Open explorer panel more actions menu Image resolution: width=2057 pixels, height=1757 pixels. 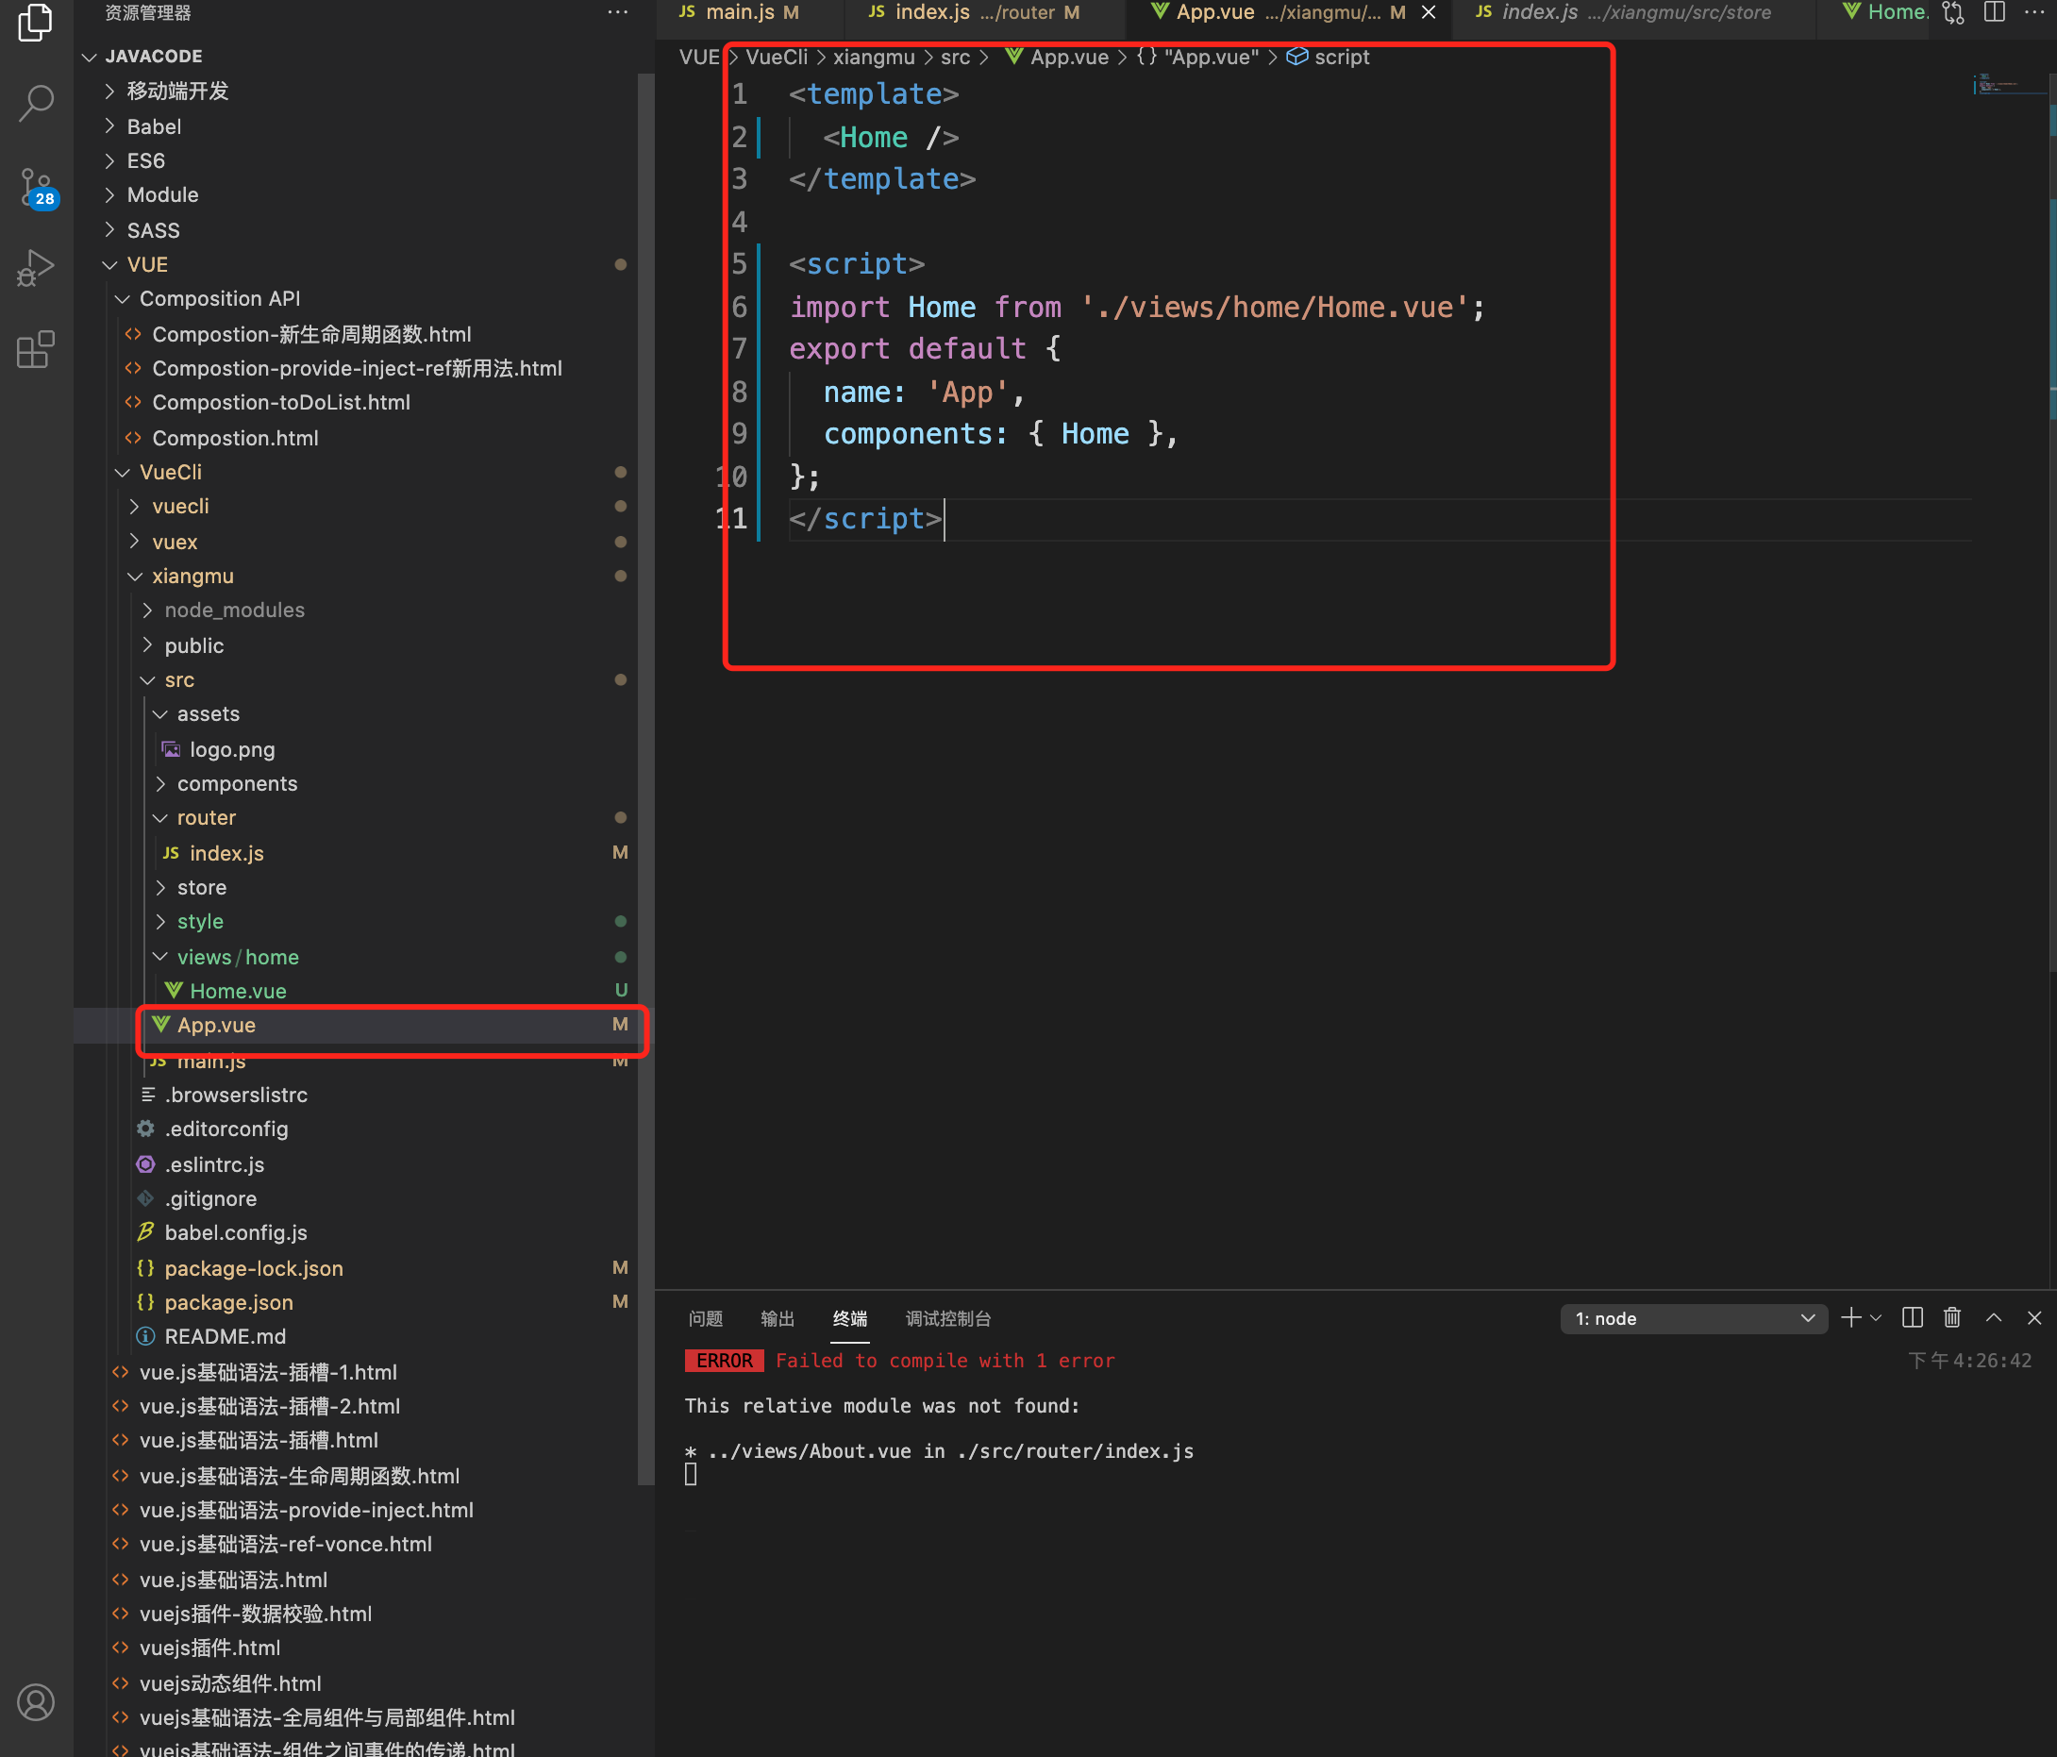[617, 13]
